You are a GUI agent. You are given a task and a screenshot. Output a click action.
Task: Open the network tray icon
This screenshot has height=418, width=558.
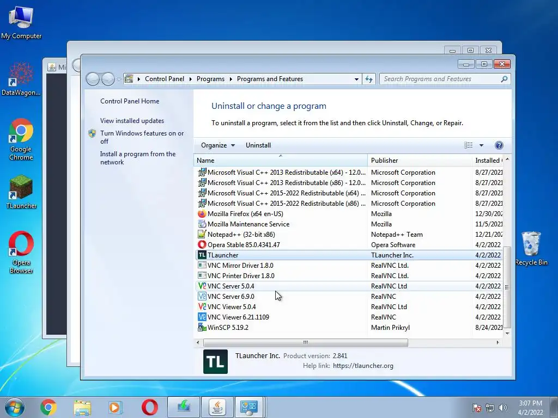pos(490,408)
